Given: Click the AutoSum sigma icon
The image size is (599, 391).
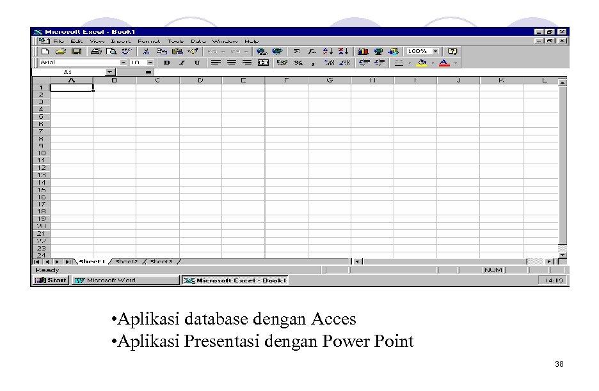Looking at the screenshot, I should click(296, 52).
